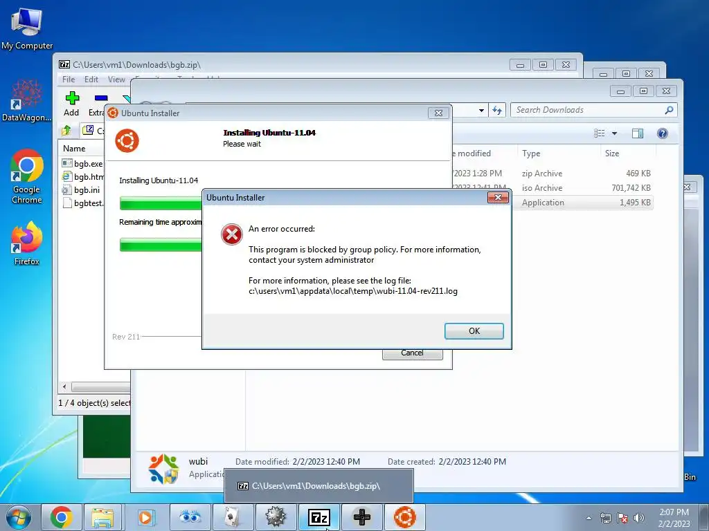Screen dimensions: 709x531
Task: Sort by Type column header
Action: tap(531, 153)
